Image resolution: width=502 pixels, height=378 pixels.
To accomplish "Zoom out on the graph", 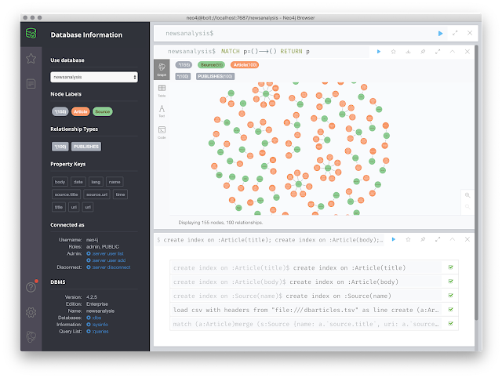I will point(467,207).
